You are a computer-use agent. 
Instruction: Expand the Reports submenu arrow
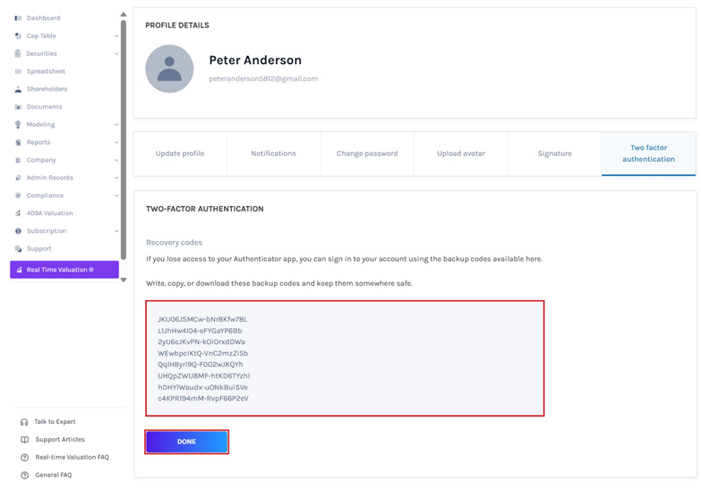pyautogui.click(x=116, y=143)
